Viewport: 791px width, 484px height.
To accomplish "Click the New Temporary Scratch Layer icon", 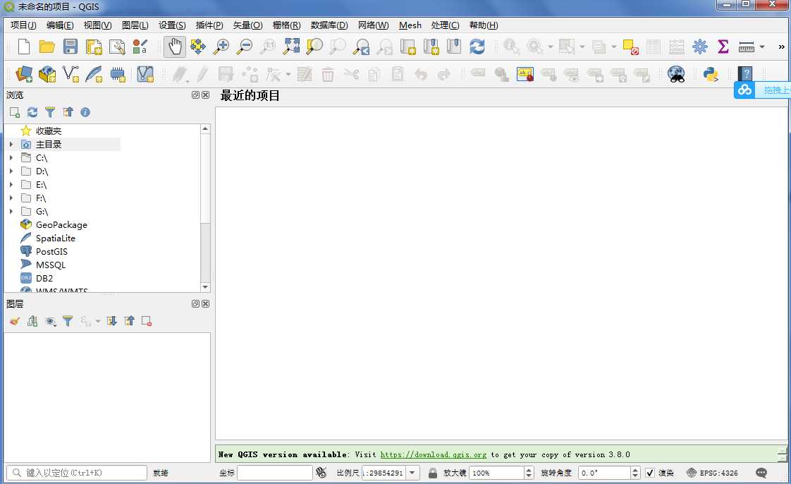I will (x=118, y=74).
